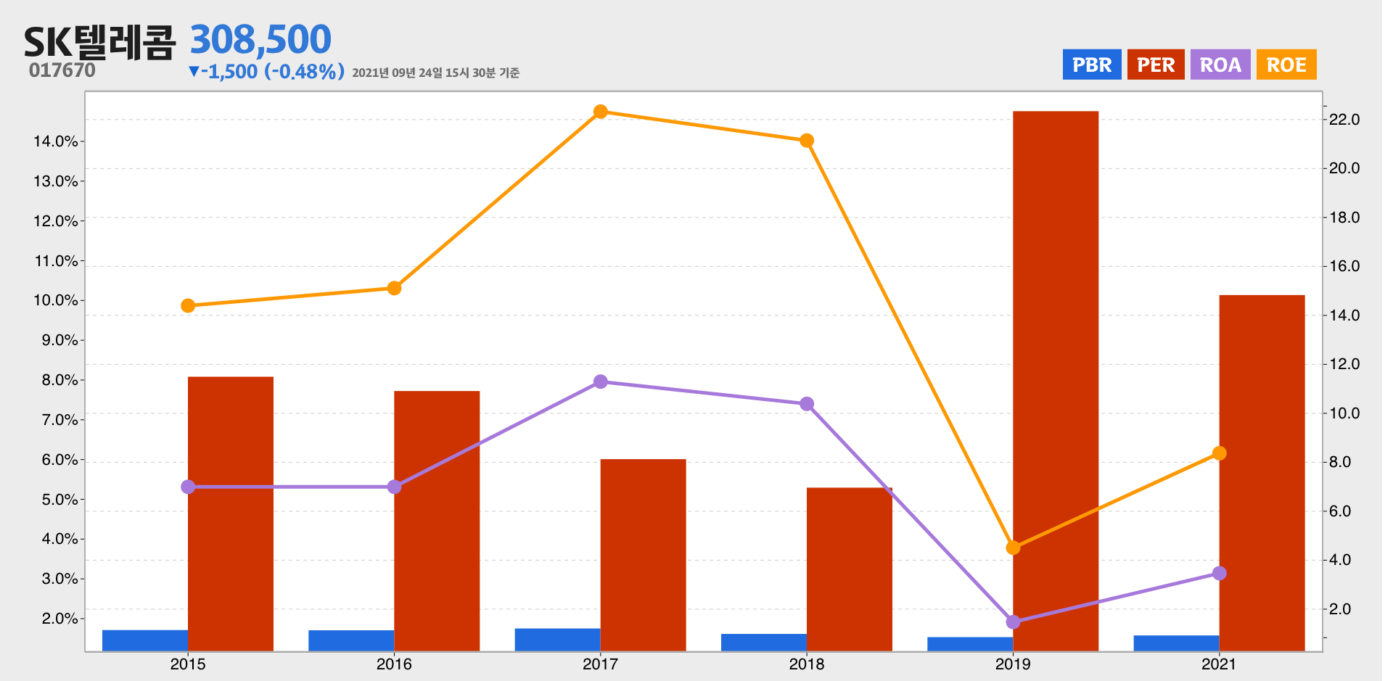Click the 2015 PBR blue bar
Viewport: 1393px width, 681px height.
pyautogui.click(x=145, y=640)
